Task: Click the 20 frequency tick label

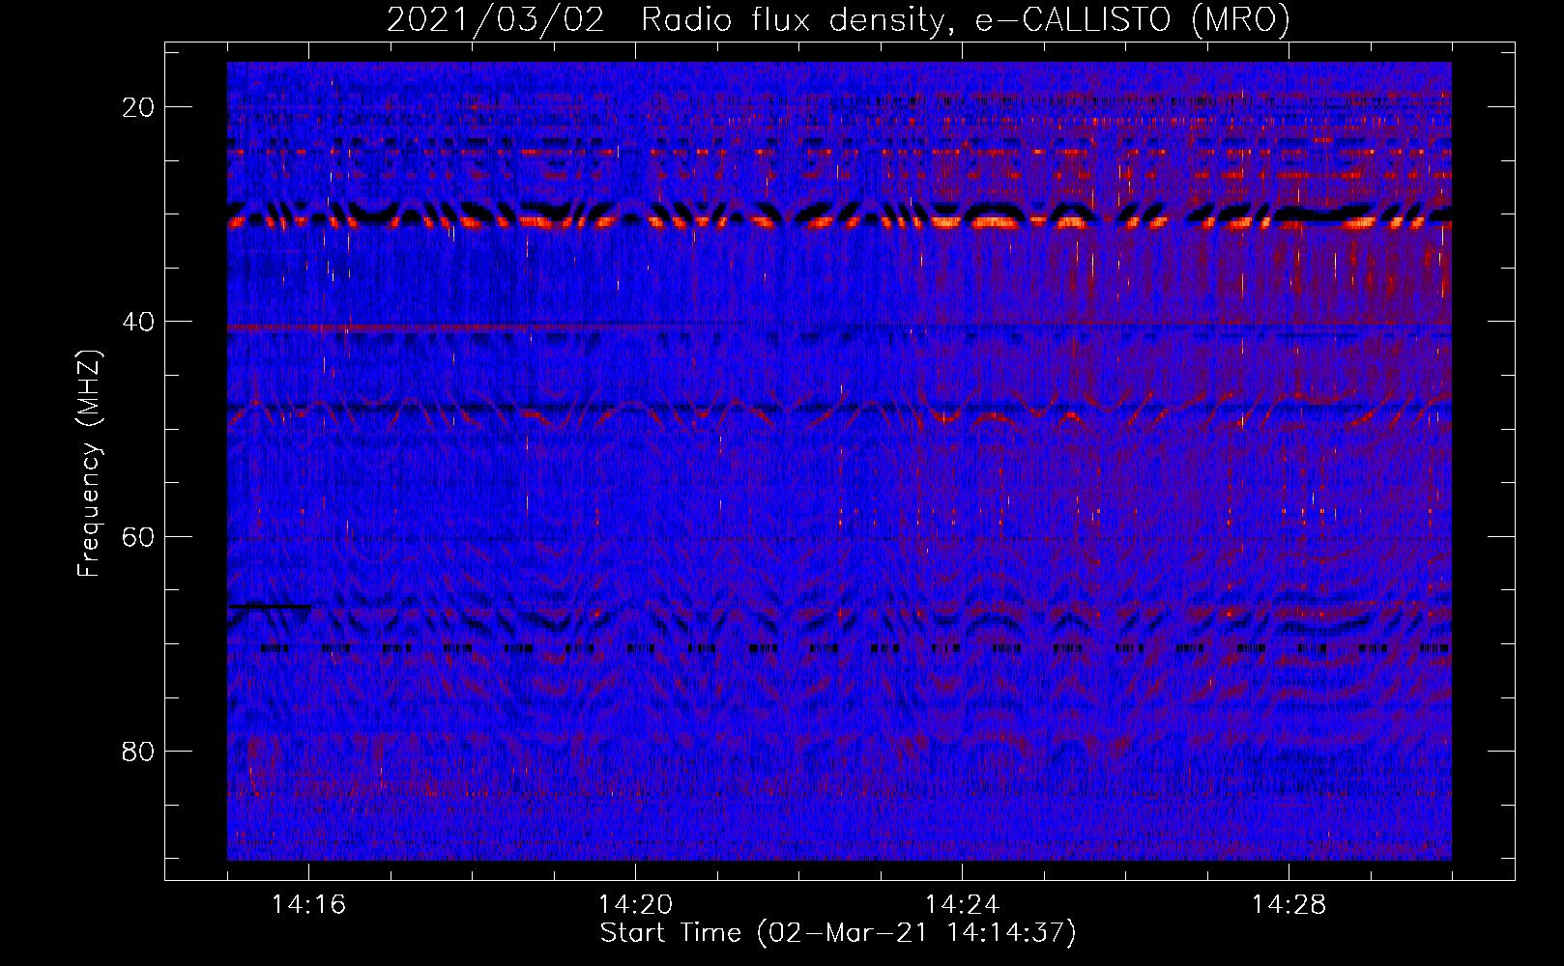Action: 138,107
